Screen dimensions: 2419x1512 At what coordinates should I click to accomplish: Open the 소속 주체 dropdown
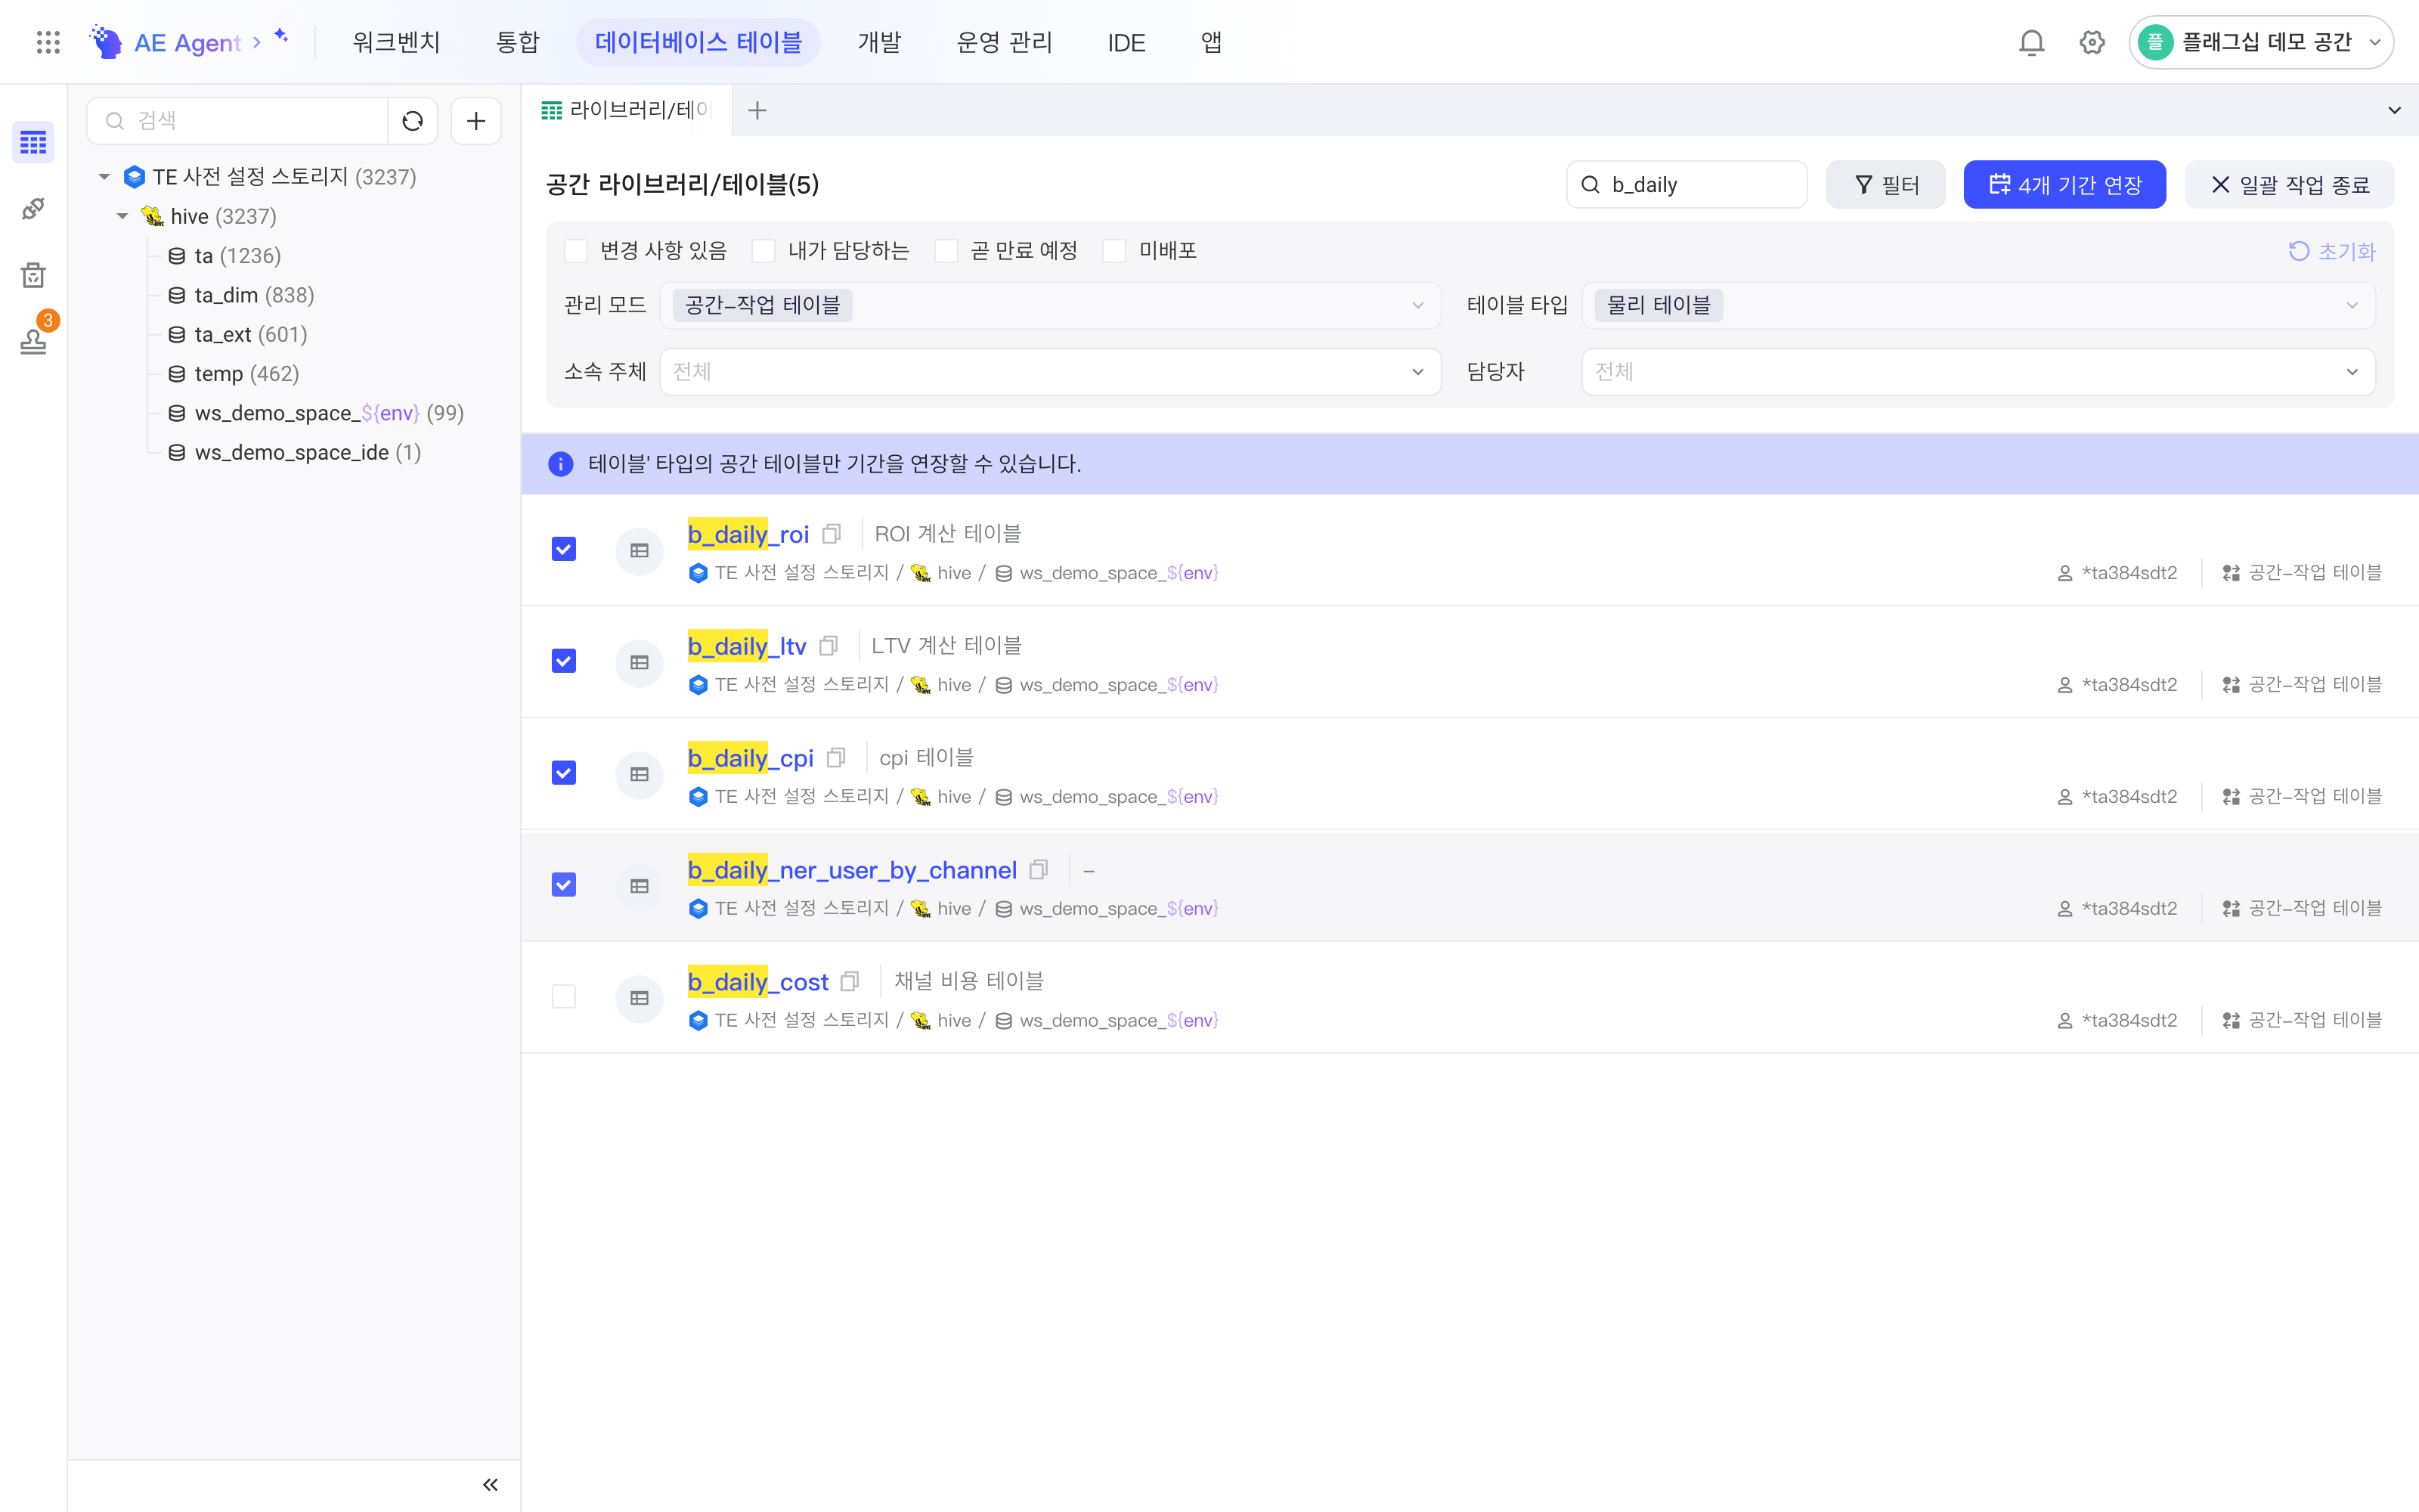(x=1051, y=372)
